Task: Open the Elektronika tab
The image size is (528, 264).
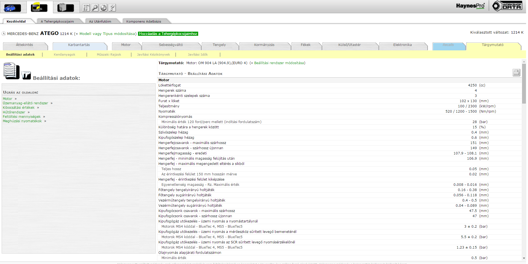Action: coord(402,45)
